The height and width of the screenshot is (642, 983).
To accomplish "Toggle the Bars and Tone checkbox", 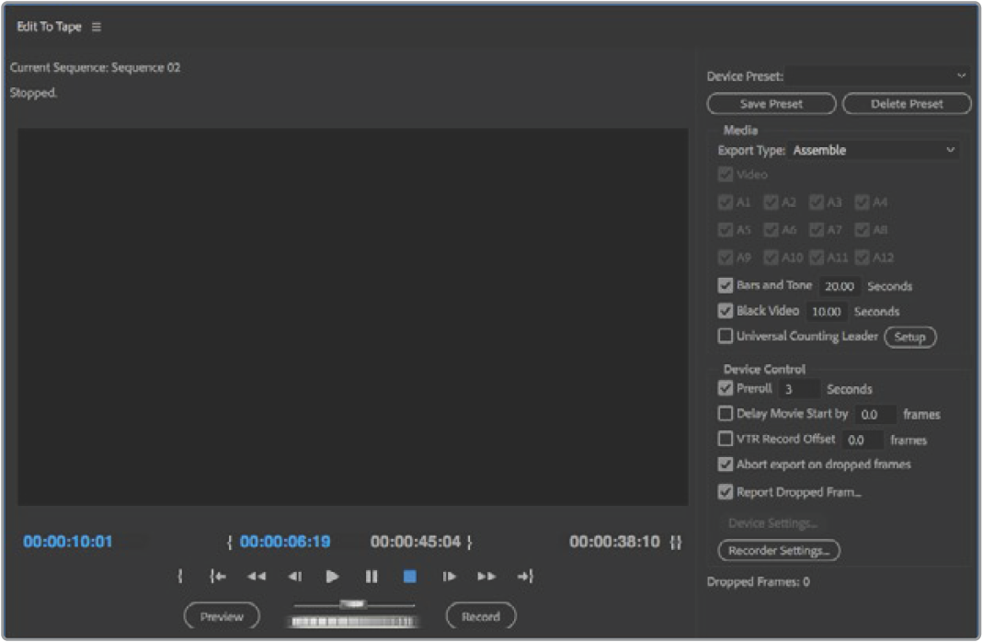I will 726,286.
